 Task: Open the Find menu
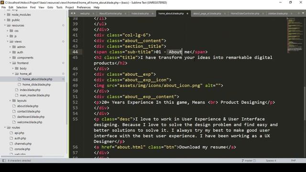33,8
